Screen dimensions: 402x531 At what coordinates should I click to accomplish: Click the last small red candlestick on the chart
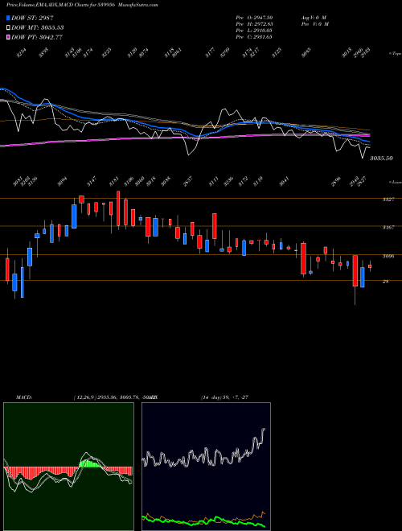pos(370,266)
